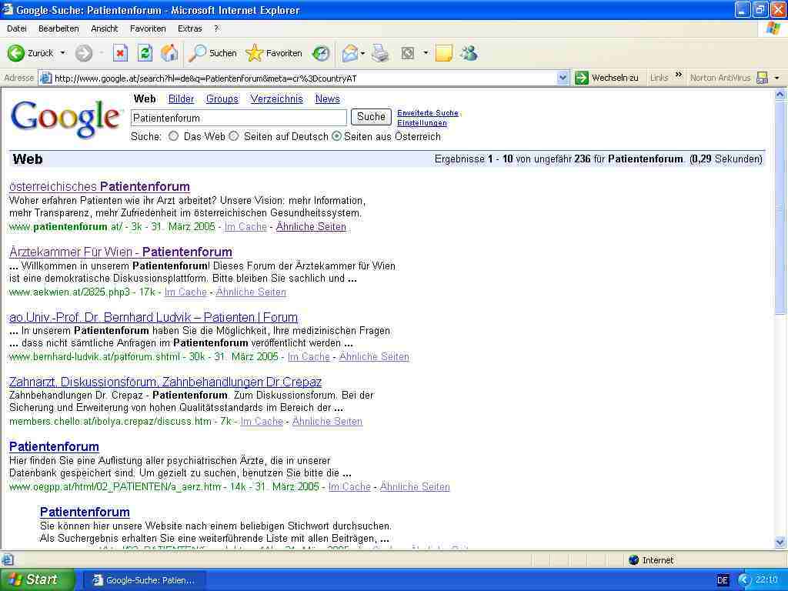
Task: Stop page loading with the red X icon
Action: pos(120,53)
